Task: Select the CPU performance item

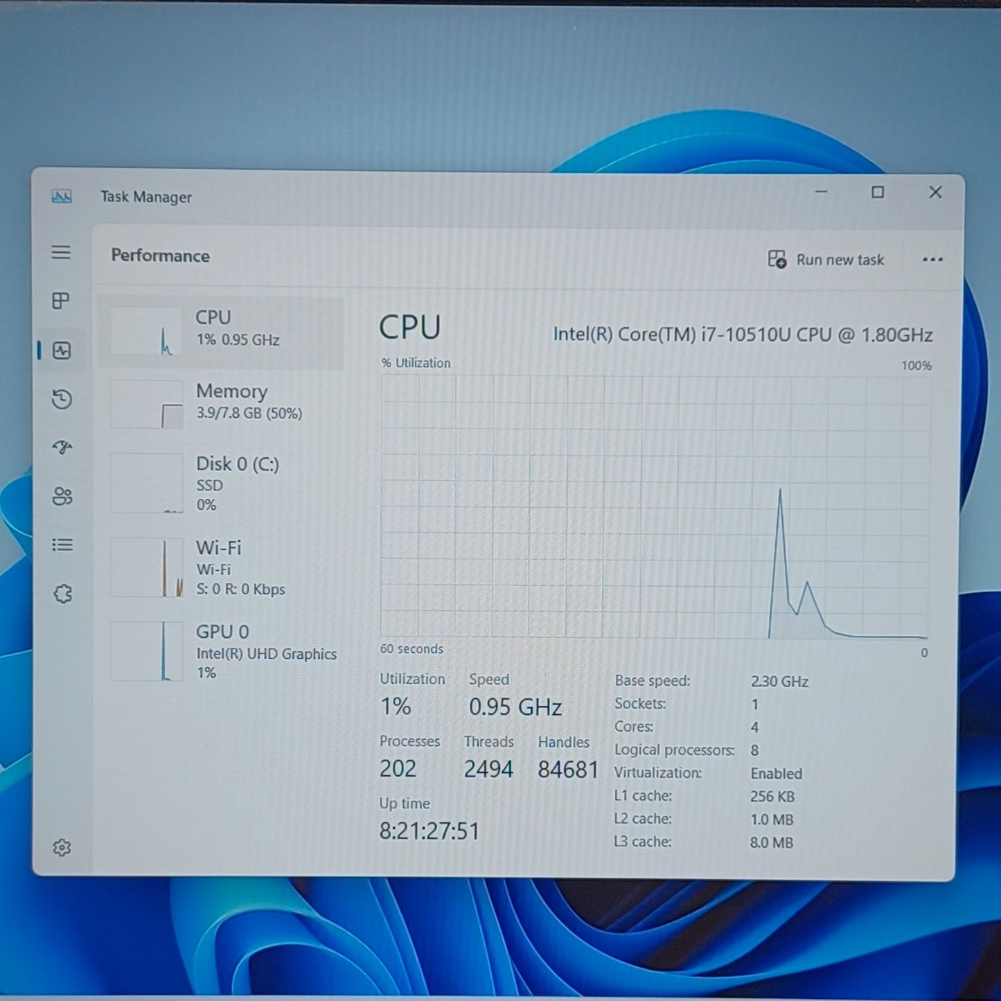Action: click(222, 333)
